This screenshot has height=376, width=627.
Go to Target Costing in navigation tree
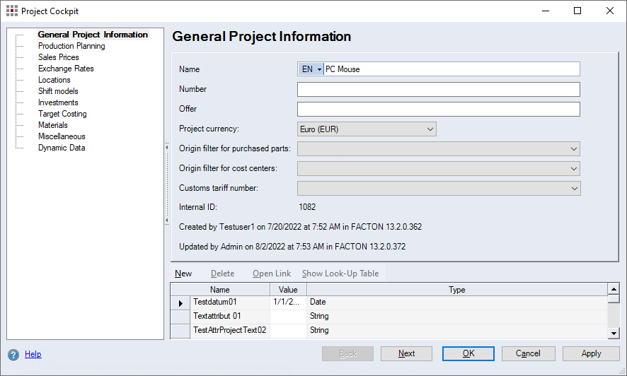point(62,114)
